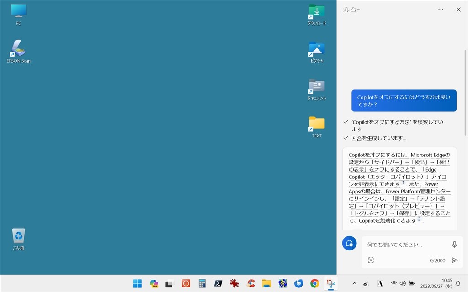Open the ダウンロード folder shortcut
This screenshot has height=292, width=468.
click(x=317, y=15)
